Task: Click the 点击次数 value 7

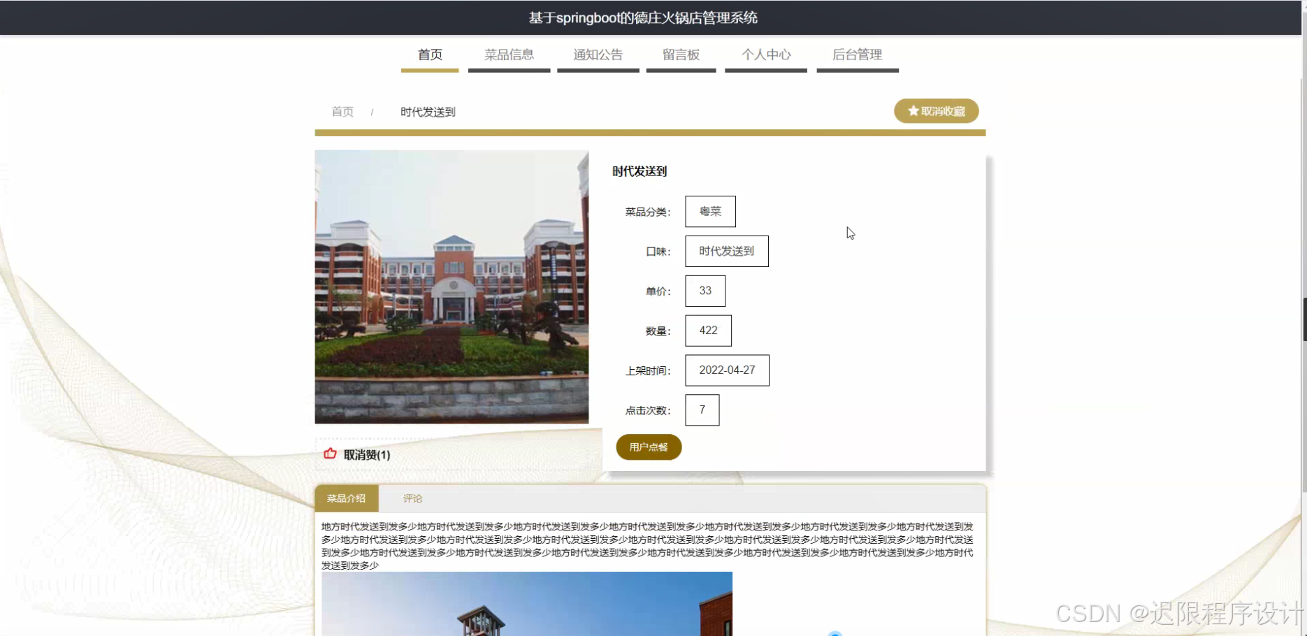Action: tap(702, 410)
